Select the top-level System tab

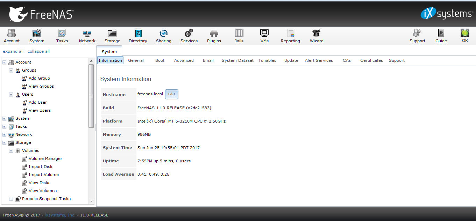(109, 51)
